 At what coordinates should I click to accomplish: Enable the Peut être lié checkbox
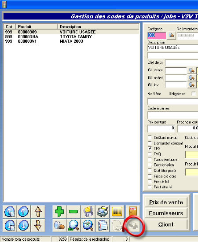click(x=150, y=187)
